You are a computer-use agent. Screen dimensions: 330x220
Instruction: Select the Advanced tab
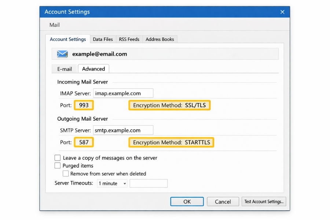tap(93, 69)
